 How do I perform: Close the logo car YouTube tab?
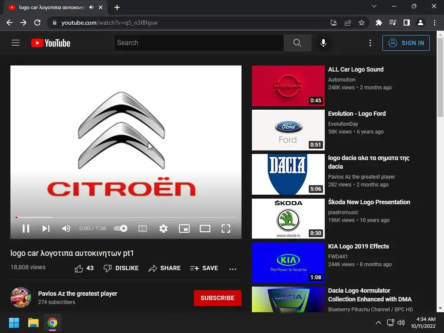(x=101, y=7)
